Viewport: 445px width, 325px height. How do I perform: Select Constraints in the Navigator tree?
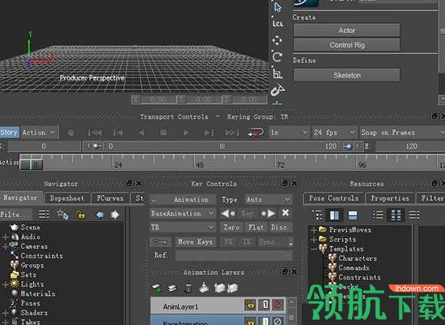coord(42,256)
